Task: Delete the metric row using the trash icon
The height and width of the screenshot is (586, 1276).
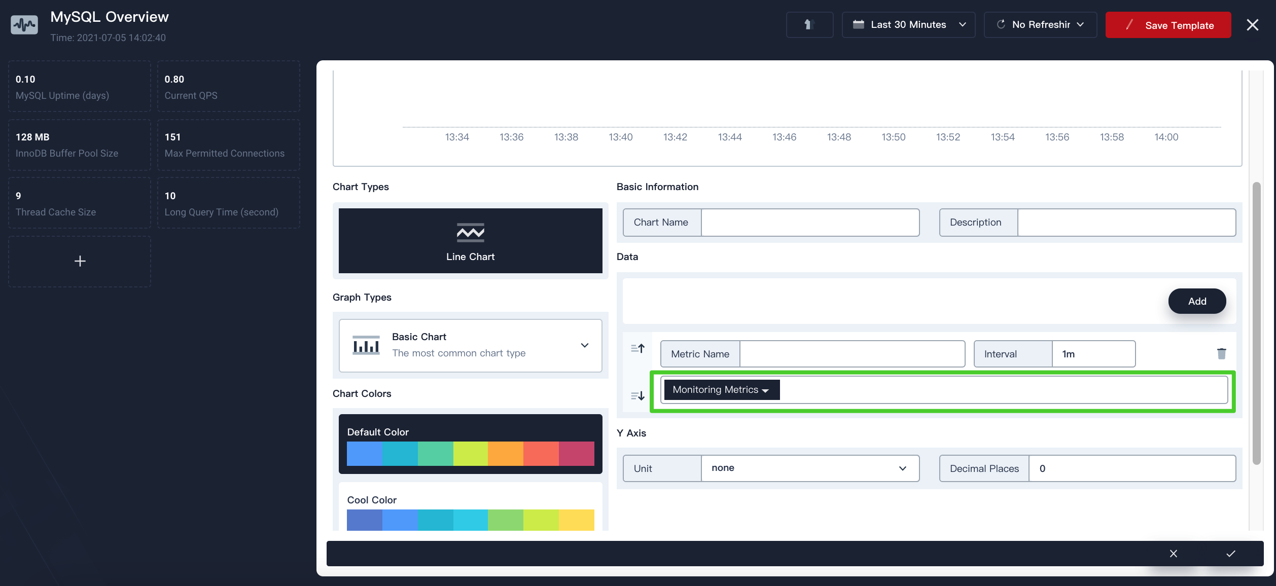Action: click(1221, 353)
